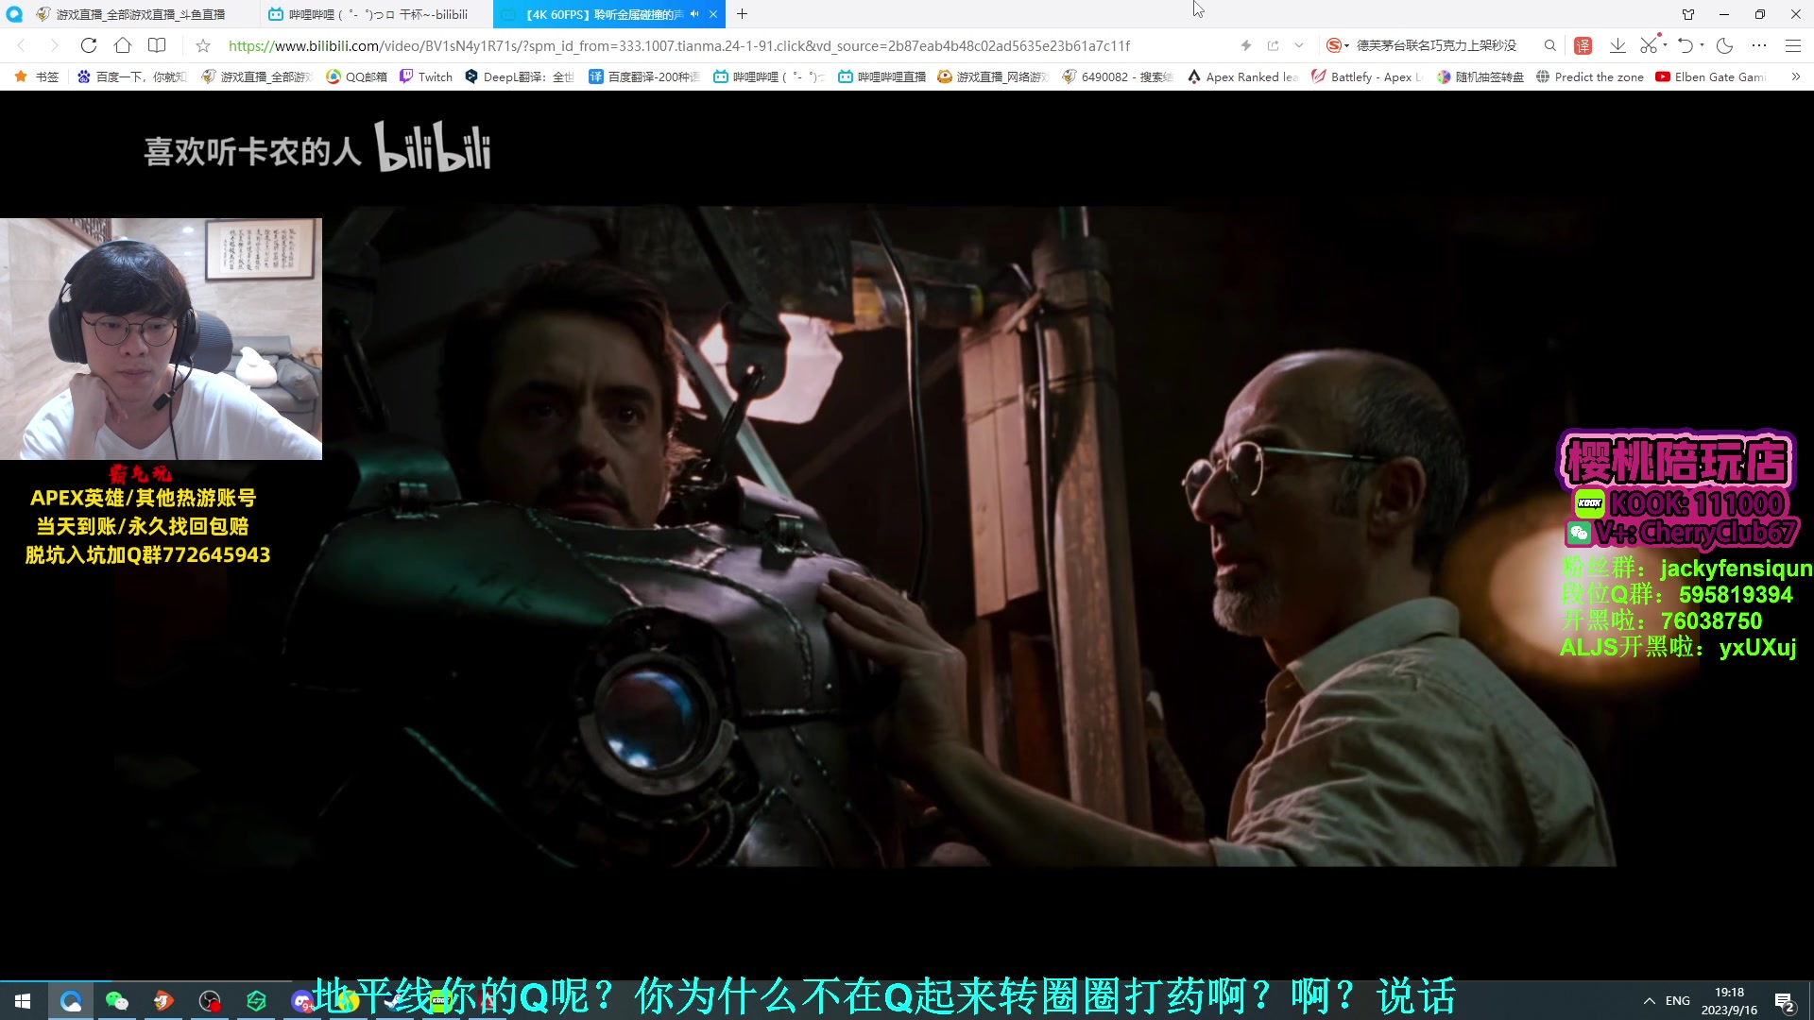The width and height of the screenshot is (1814, 1020).
Task: Open the DeepL翻译 bookmark
Action: pyautogui.click(x=519, y=76)
